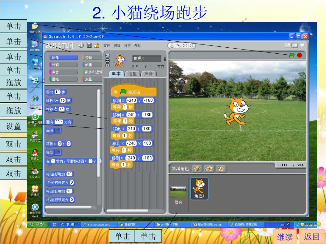Switch to full stage view mode
This screenshot has height=244, width=326.
coord(294,45)
